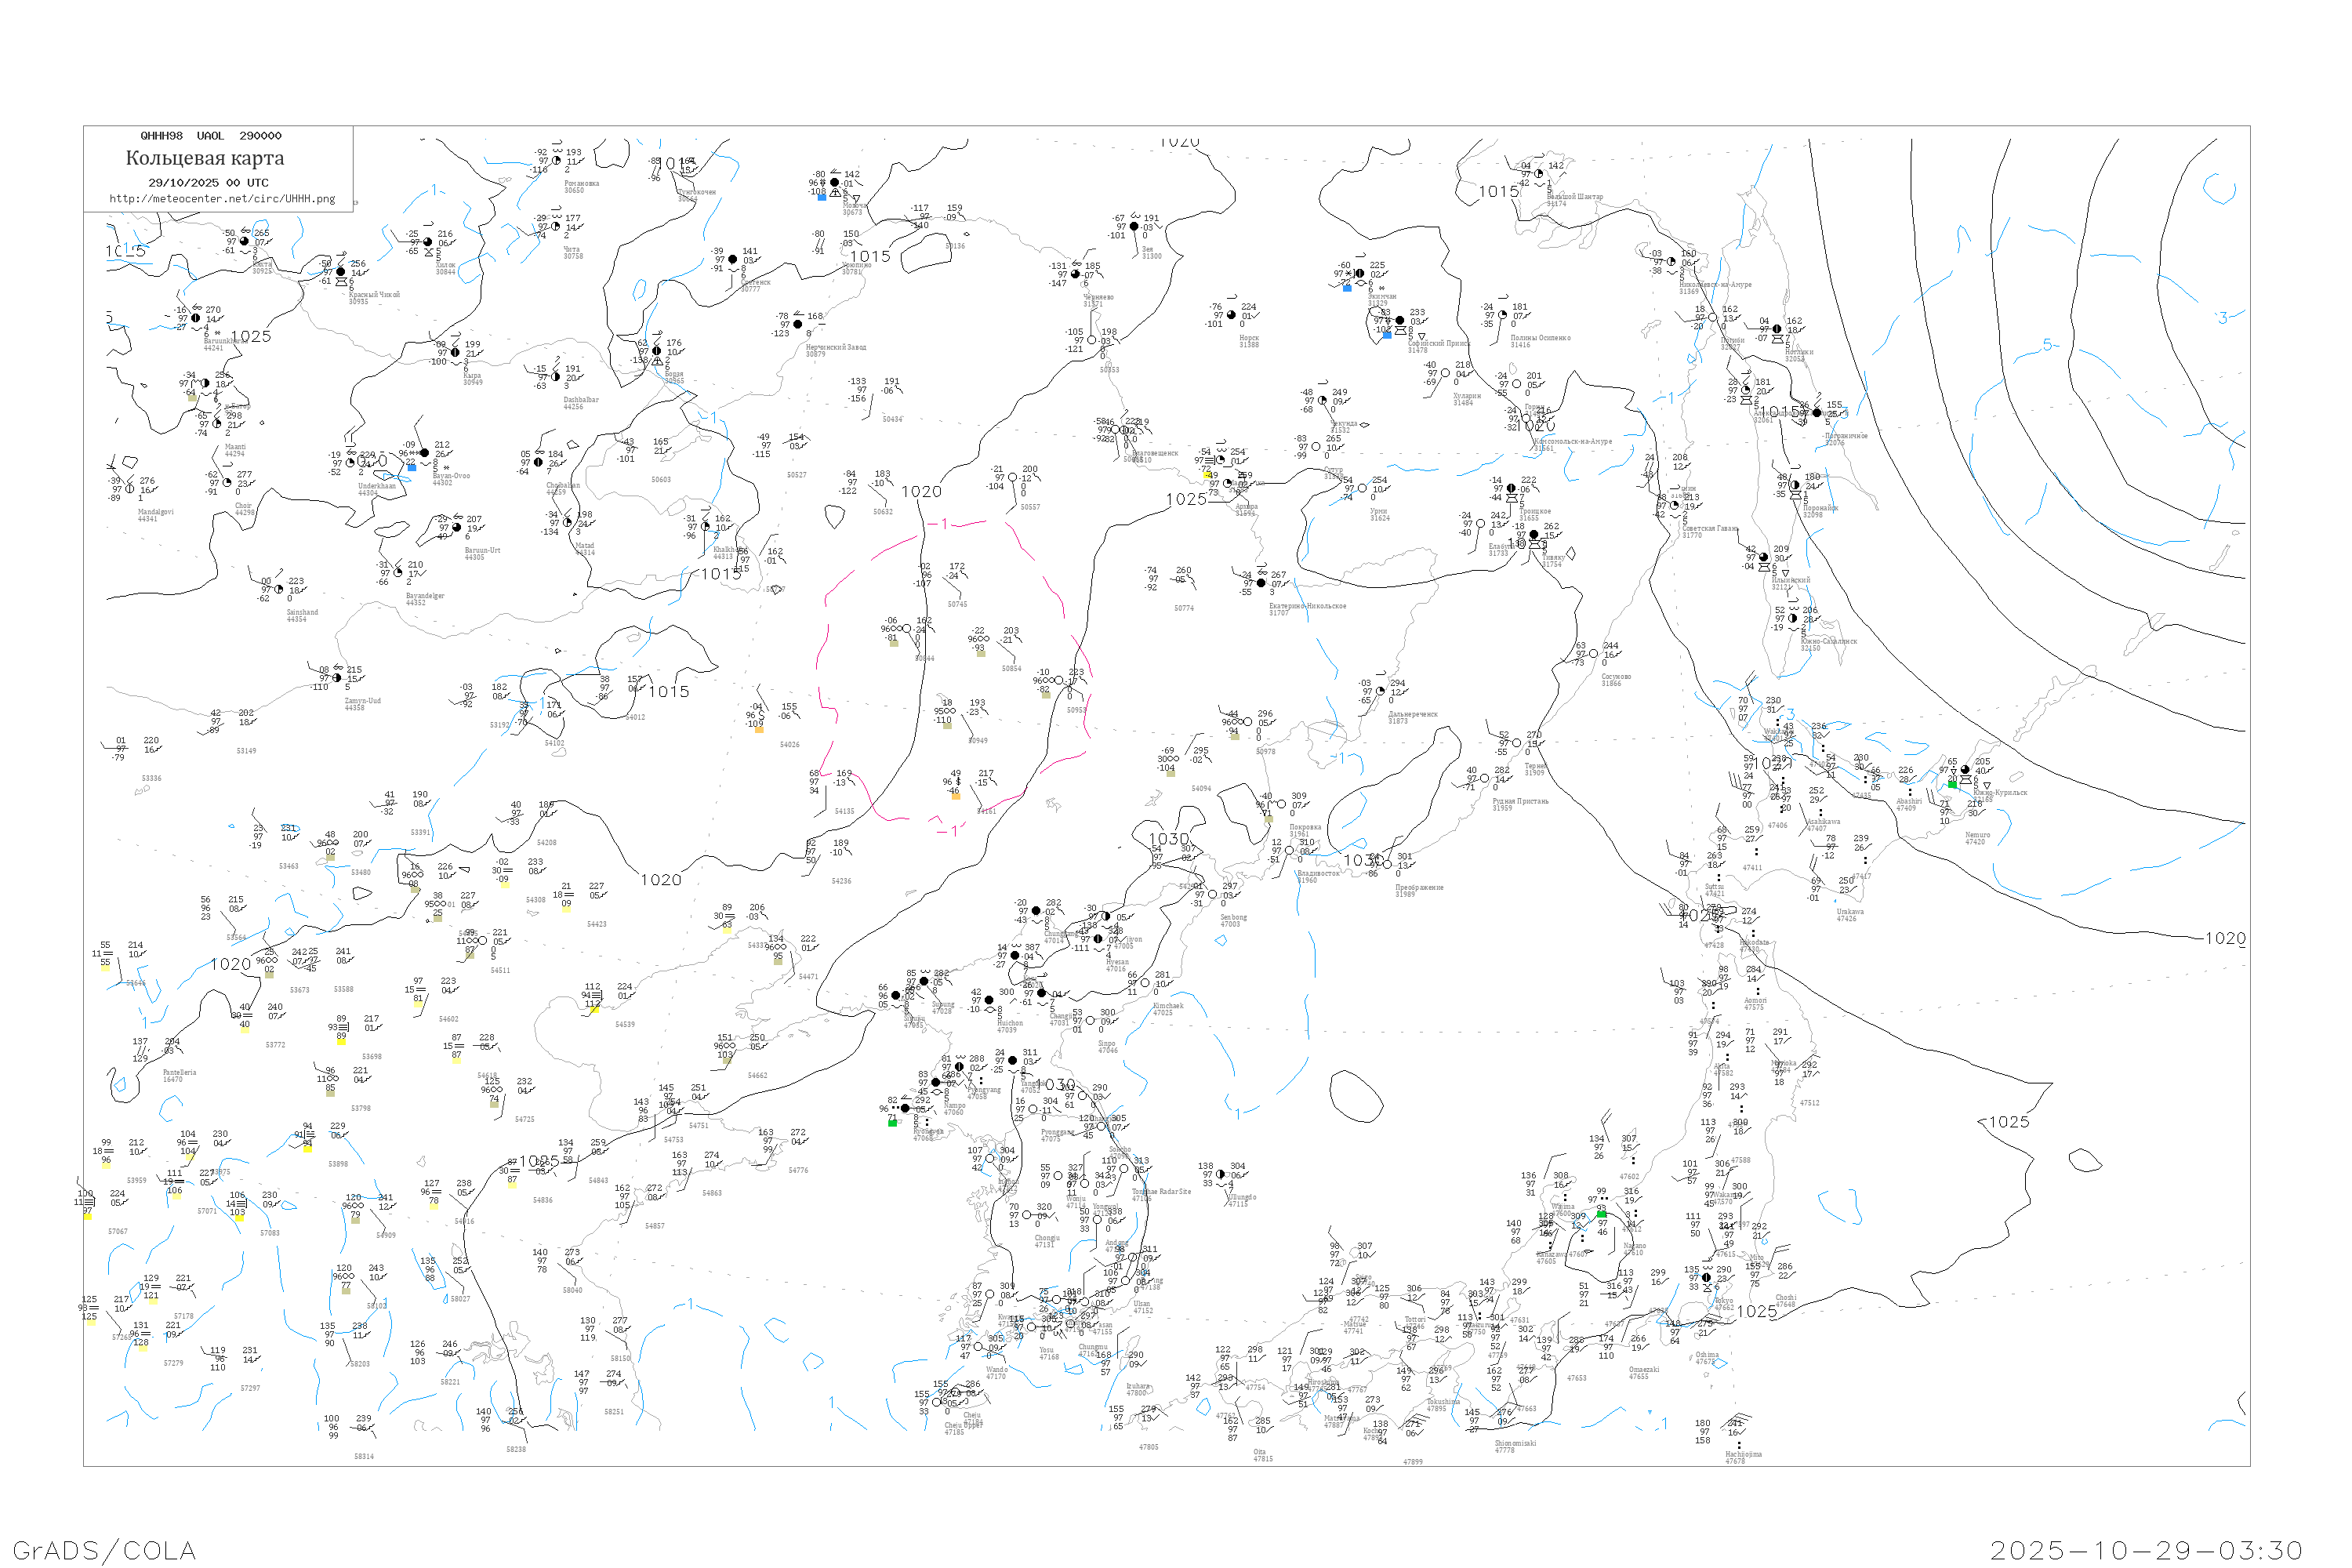Click the filled station circle at Красный Чикой
The image size is (2352, 1568).
pyautogui.click(x=341, y=272)
